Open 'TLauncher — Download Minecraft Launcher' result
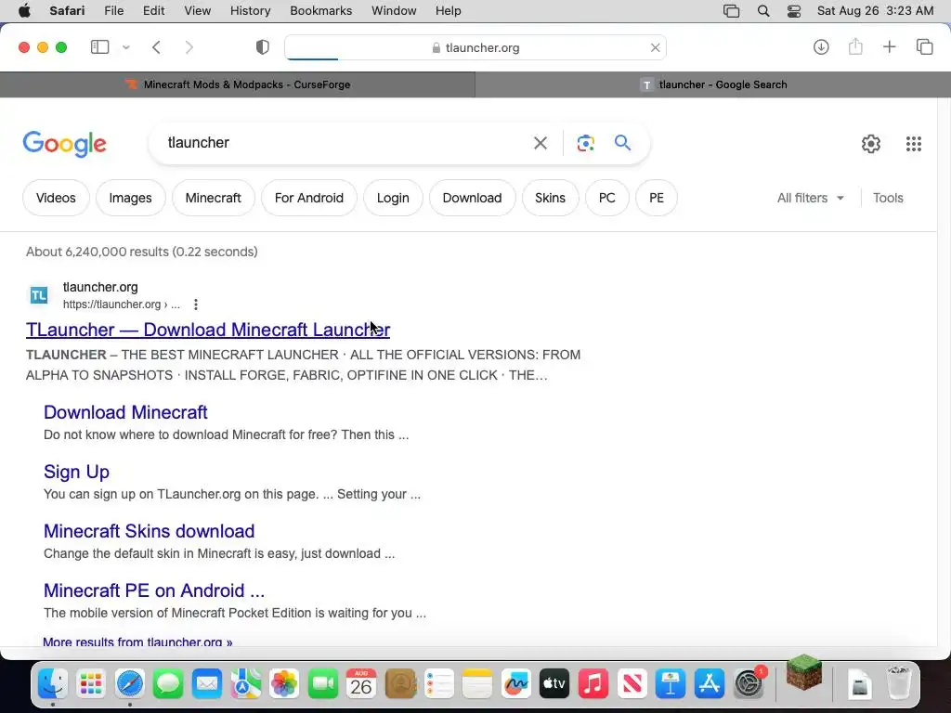This screenshot has height=713, width=951. [208, 330]
